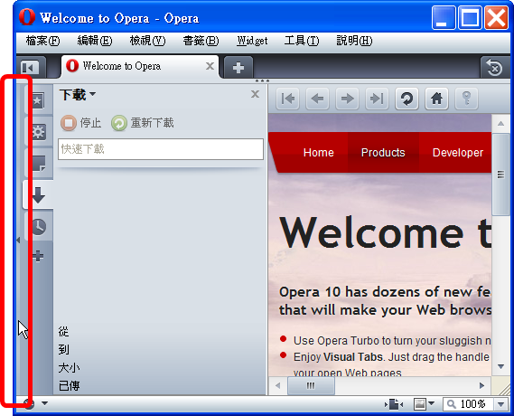This screenshot has width=514, height=416.
Task: Click the Products link on page
Action: [x=383, y=153]
